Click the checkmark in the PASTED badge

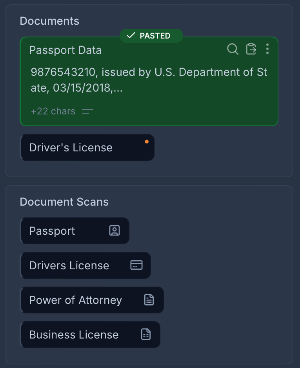pyautogui.click(x=131, y=36)
